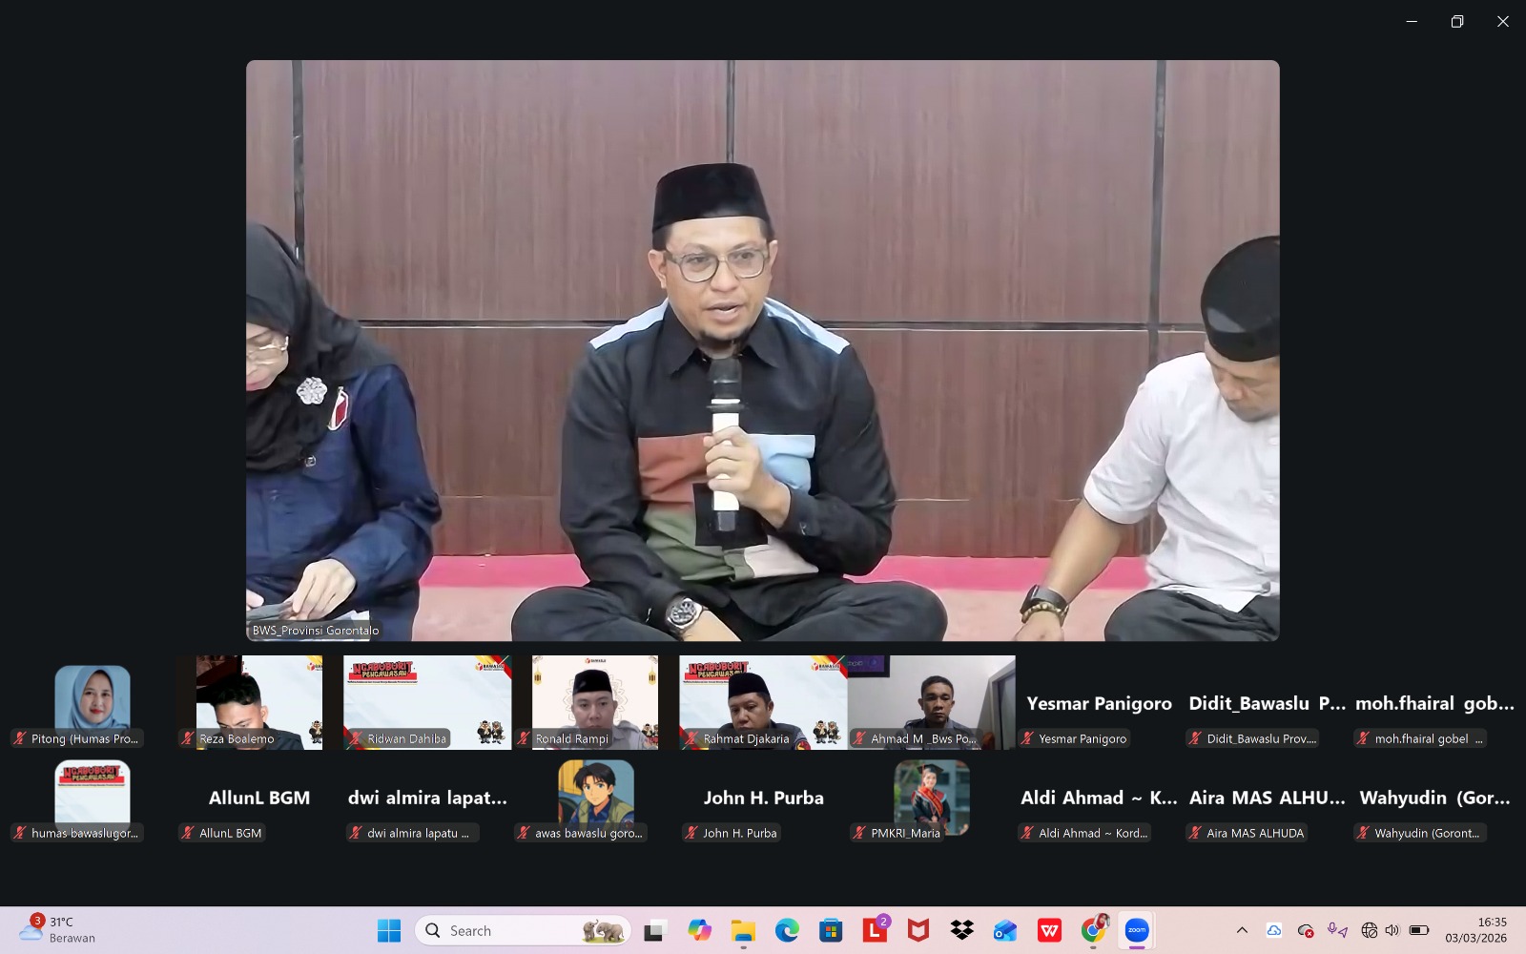This screenshot has width=1526, height=954.
Task: Select the BWS_Provinsi Gorontalo speaker video
Action: (763, 350)
